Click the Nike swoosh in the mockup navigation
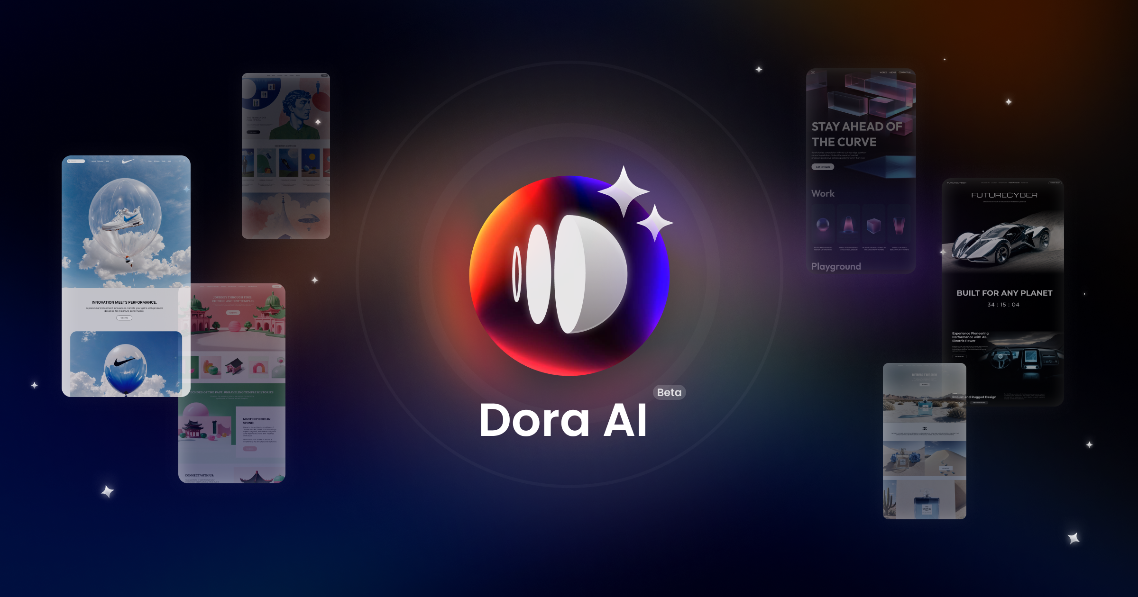1138x597 pixels. pyautogui.click(x=128, y=161)
